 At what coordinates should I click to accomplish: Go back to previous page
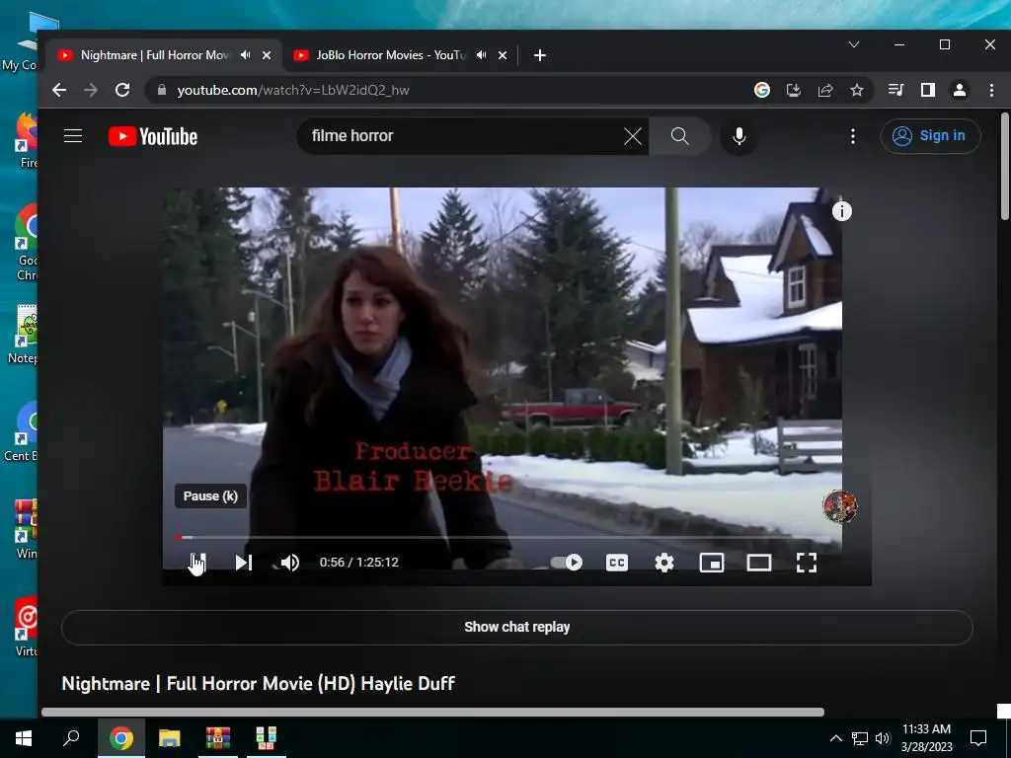(x=59, y=90)
